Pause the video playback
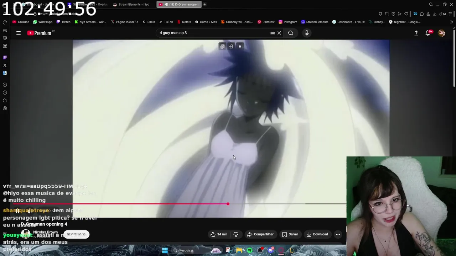 [x=17, y=211]
